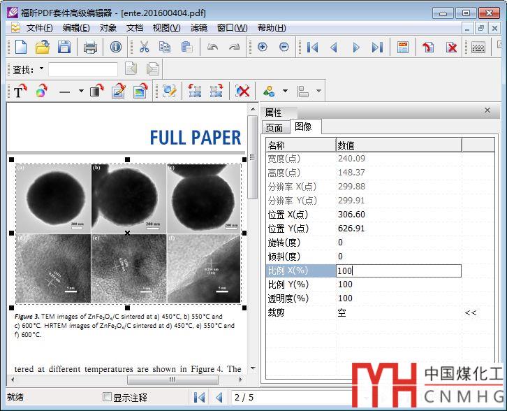Click the new document icon

click(21, 47)
